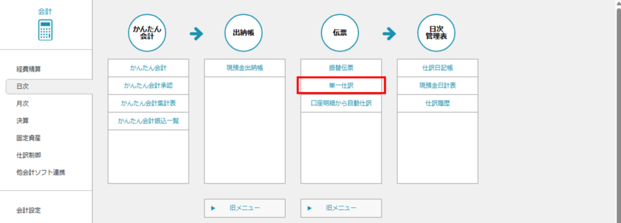
Task: Click the 会計 calculator icon
Action: pyautogui.click(x=45, y=30)
